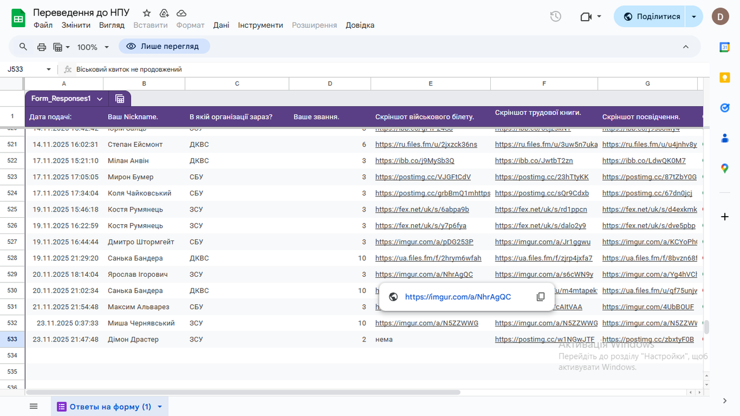The width and height of the screenshot is (740, 416).
Task: Select cell with Ярослав Ігорович
Action: point(144,274)
